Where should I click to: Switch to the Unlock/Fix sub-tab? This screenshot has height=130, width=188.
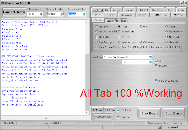(112, 21)
